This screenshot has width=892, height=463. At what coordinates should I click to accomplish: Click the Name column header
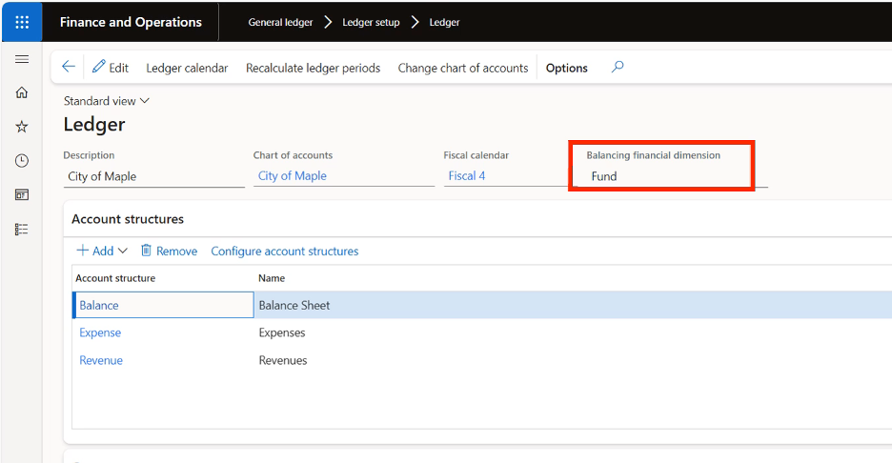coord(272,278)
